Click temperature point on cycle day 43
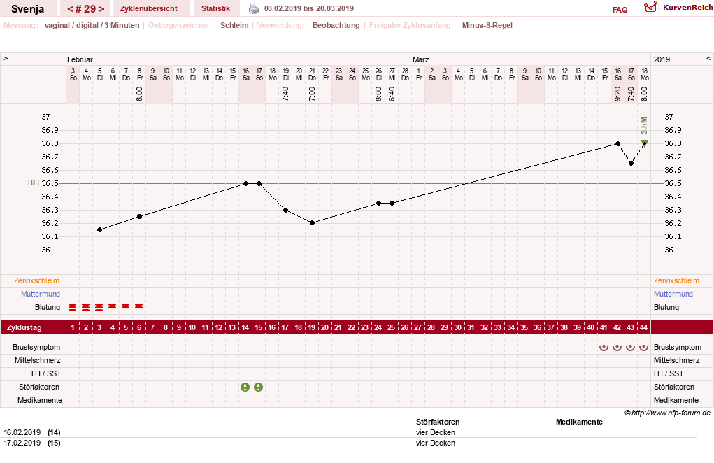Image resolution: width=714 pixels, height=463 pixels. pos(631,164)
